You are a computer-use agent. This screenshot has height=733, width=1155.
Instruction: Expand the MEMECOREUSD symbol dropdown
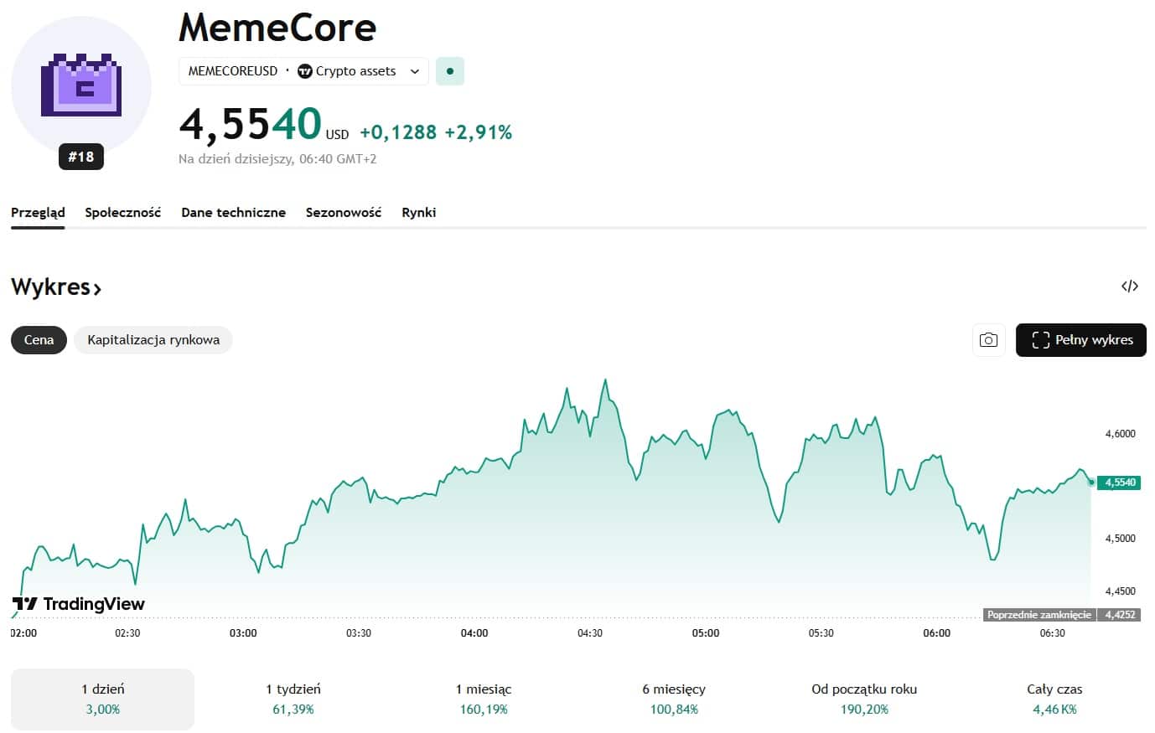coord(414,71)
